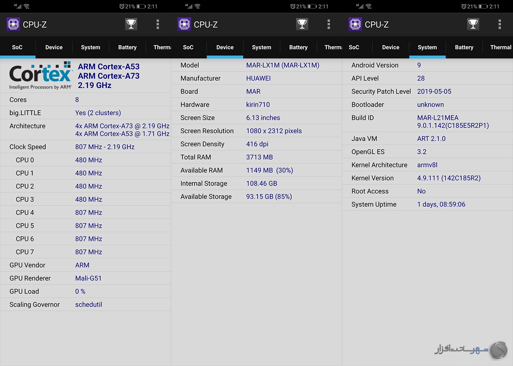Tap Java VM value 'ART 2.1.0'
Screen dimensions: 513x366
click(x=431, y=139)
